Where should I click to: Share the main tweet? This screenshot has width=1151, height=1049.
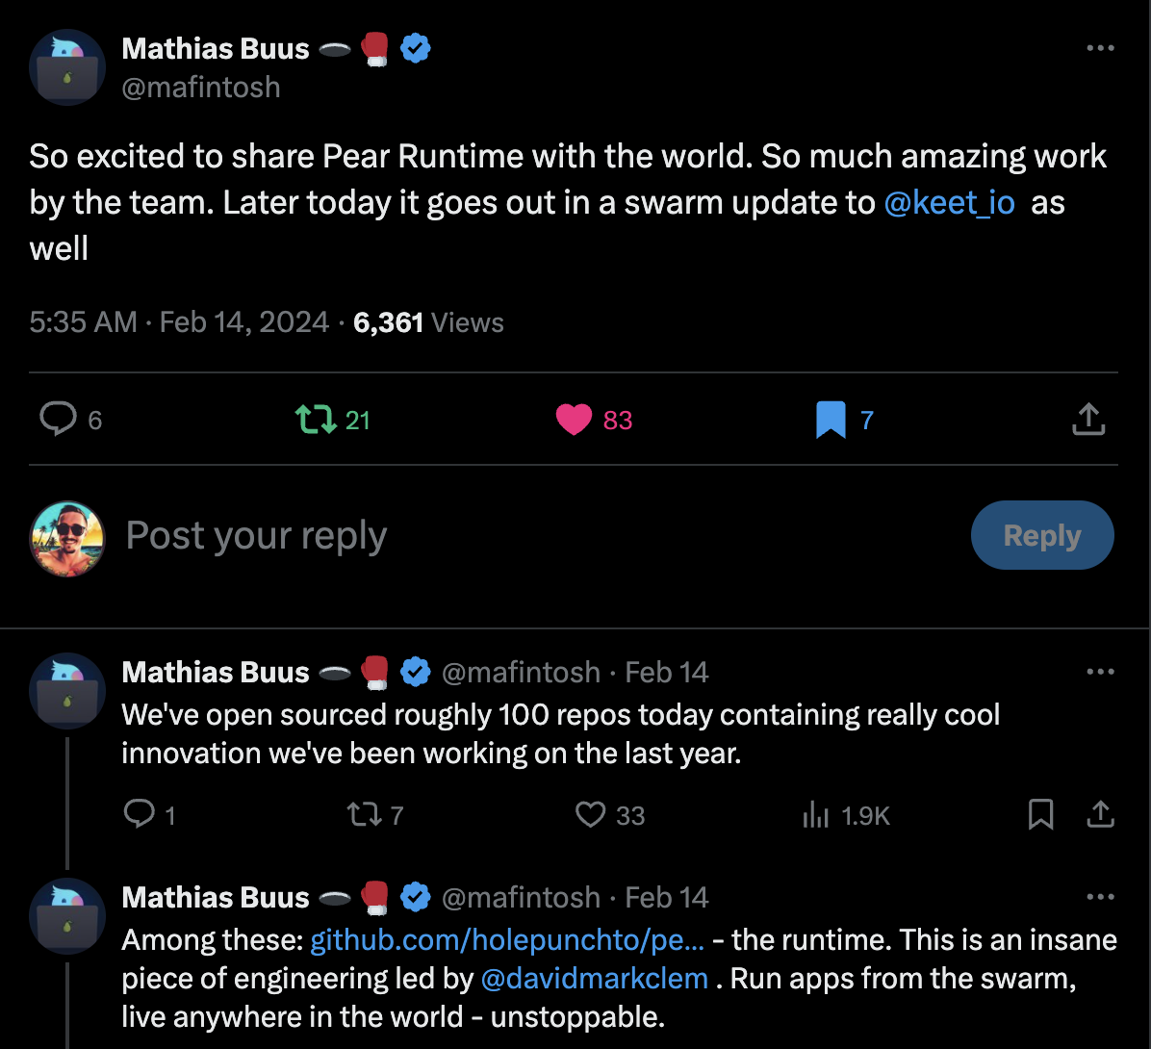pyautogui.click(x=1087, y=419)
